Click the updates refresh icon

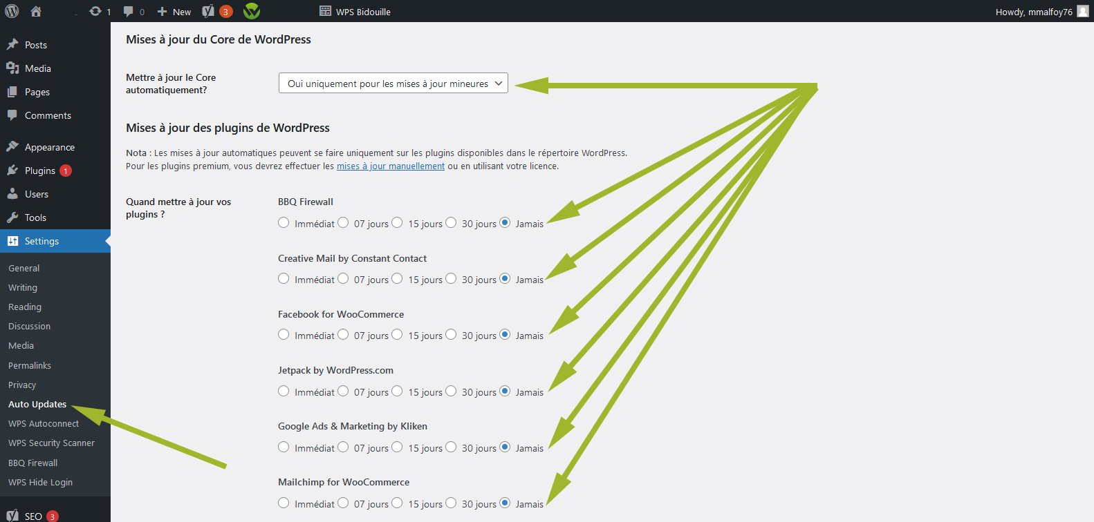[x=95, y=11]
